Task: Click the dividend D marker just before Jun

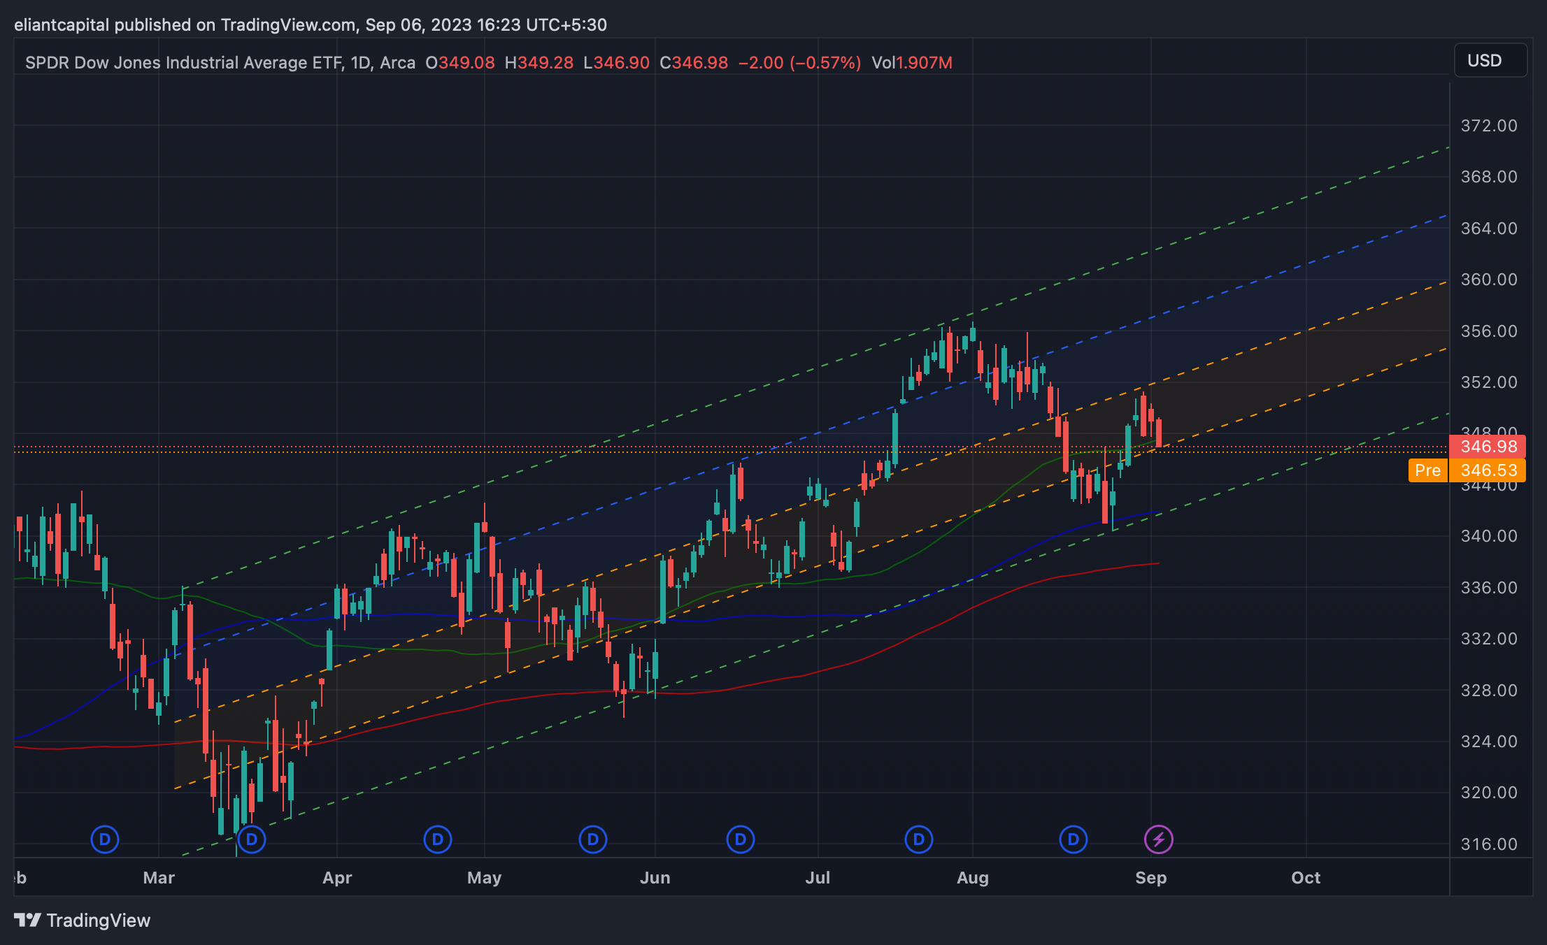Action: click(592, 839)
